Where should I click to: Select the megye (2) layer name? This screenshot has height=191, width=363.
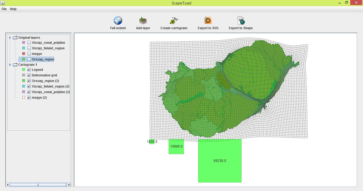pos(39,98)
